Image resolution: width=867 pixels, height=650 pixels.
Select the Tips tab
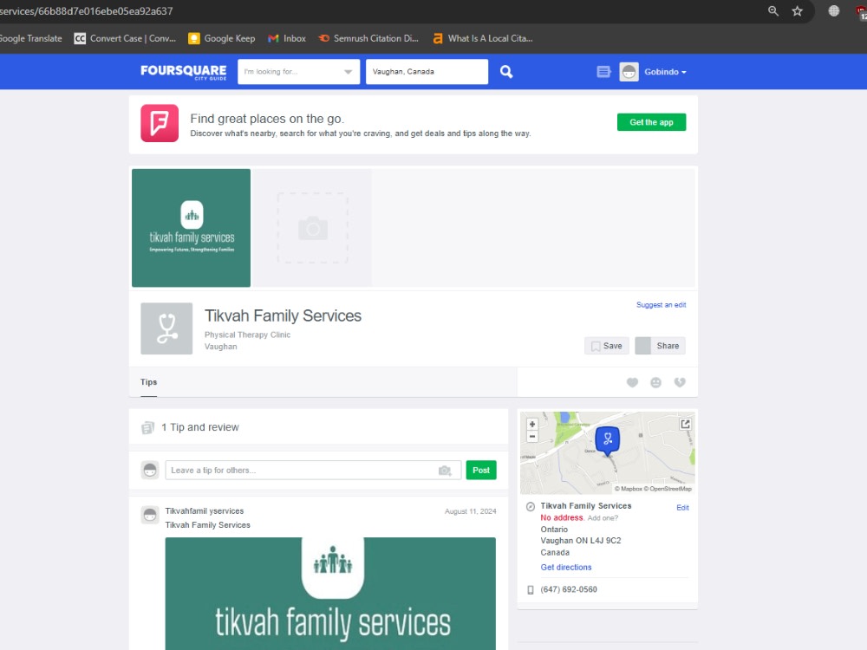[x=149, y=382]
